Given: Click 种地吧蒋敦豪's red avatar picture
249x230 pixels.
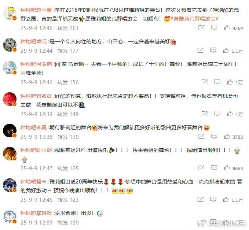Looking at the screenshot, I should [10, 99].
